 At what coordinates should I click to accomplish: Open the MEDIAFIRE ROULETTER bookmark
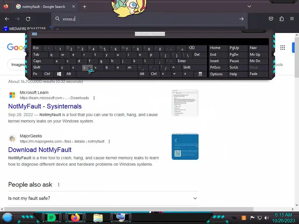[25, 29]
